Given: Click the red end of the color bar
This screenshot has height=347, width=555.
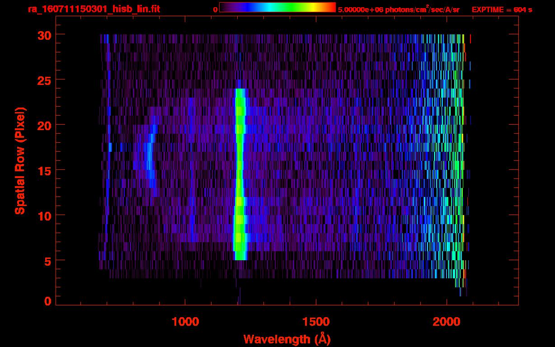Looking at the screenshot, I should coord(330,8).
